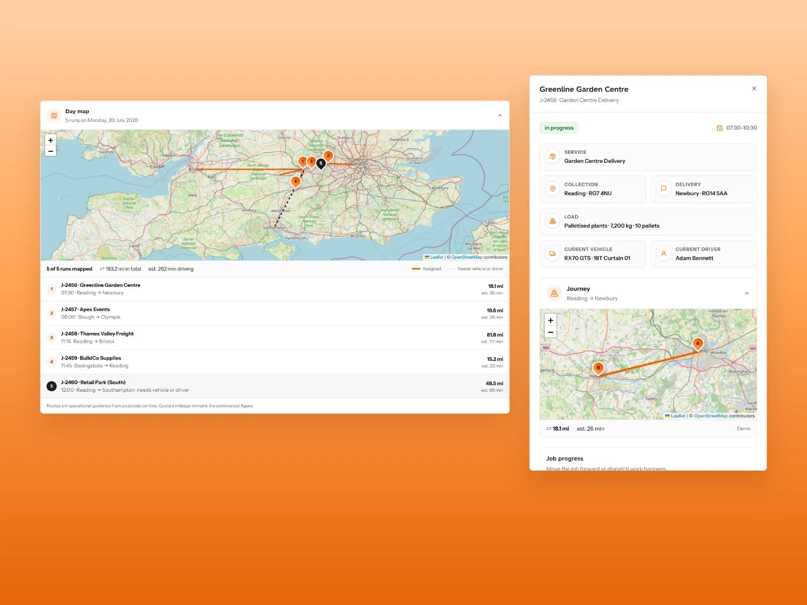Screen dimensions: 807x605
Task: Open OpenStreetMap link on Day map
Action: pos(467,257)
